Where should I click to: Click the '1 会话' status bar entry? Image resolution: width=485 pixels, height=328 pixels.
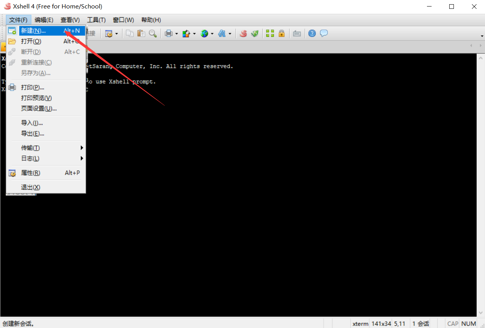coord(420,324)
